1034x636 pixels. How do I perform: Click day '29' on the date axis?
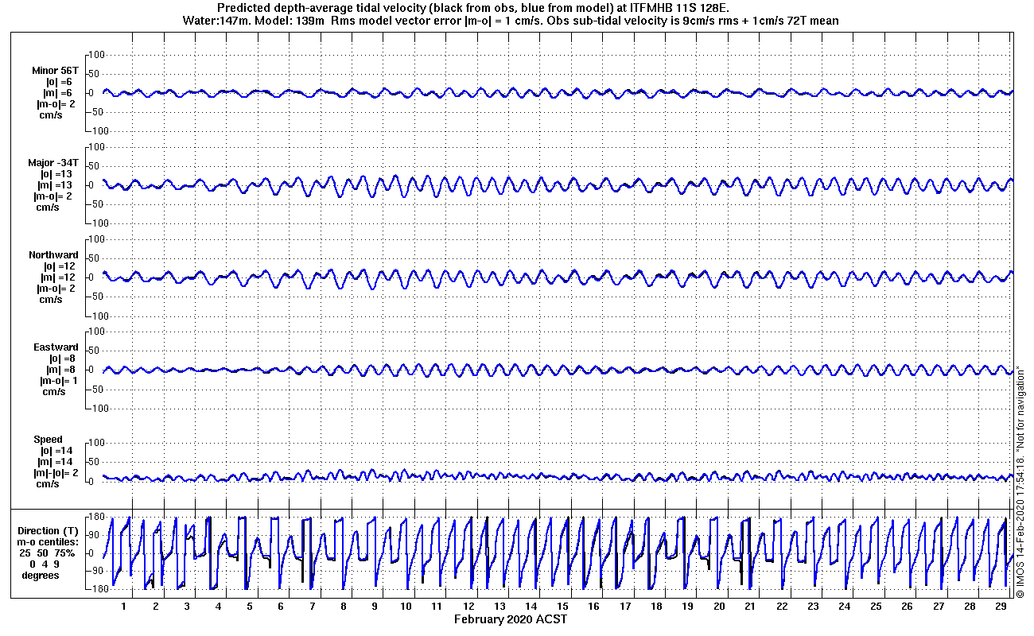coord(1001,607)
